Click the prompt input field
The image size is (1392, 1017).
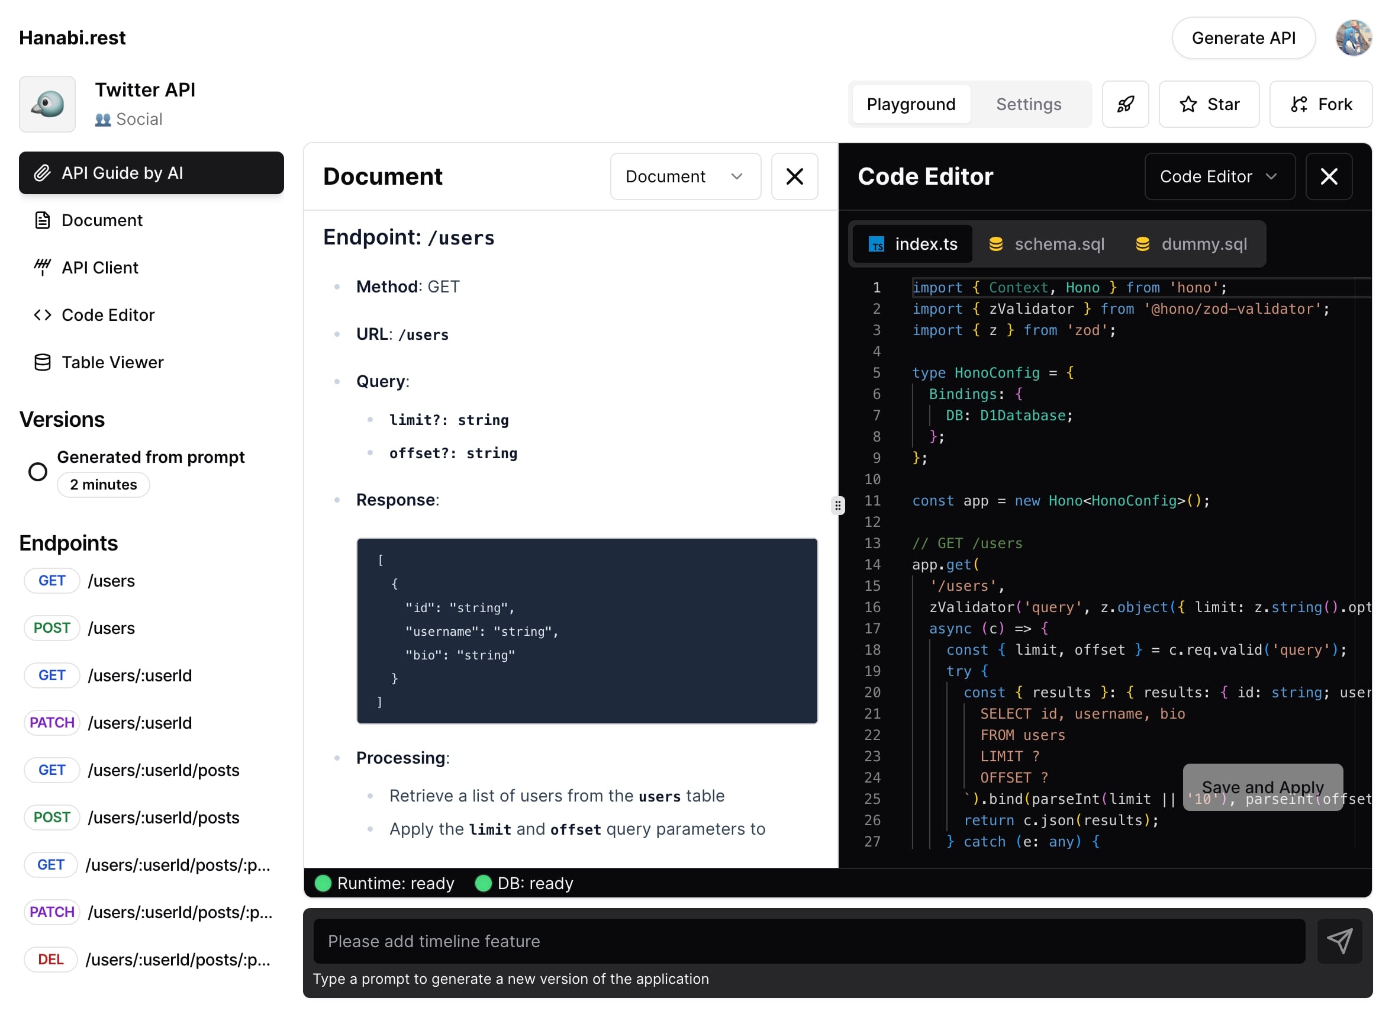coord(809,941)
